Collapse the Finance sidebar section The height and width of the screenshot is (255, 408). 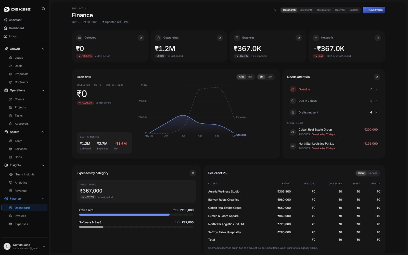[x=43, y=199]
